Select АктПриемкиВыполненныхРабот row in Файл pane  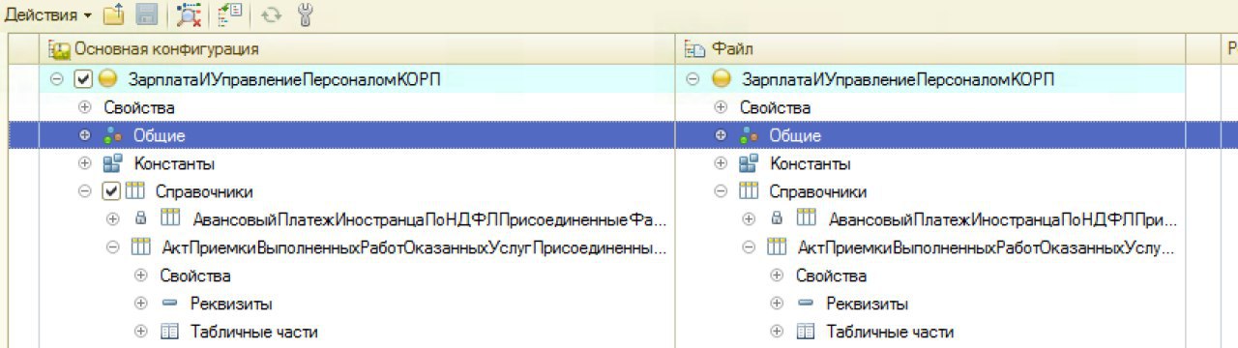pyautogui.click(x=987, y=247)
